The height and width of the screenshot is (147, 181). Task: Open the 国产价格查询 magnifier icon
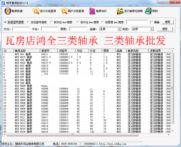[x=64, y=11]
